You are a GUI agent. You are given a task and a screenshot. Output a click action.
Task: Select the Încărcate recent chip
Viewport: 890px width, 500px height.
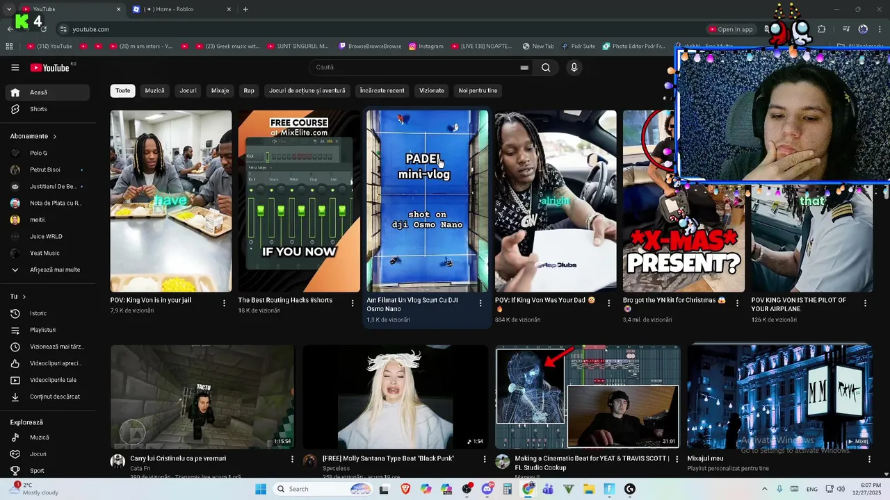pos(382,90)
